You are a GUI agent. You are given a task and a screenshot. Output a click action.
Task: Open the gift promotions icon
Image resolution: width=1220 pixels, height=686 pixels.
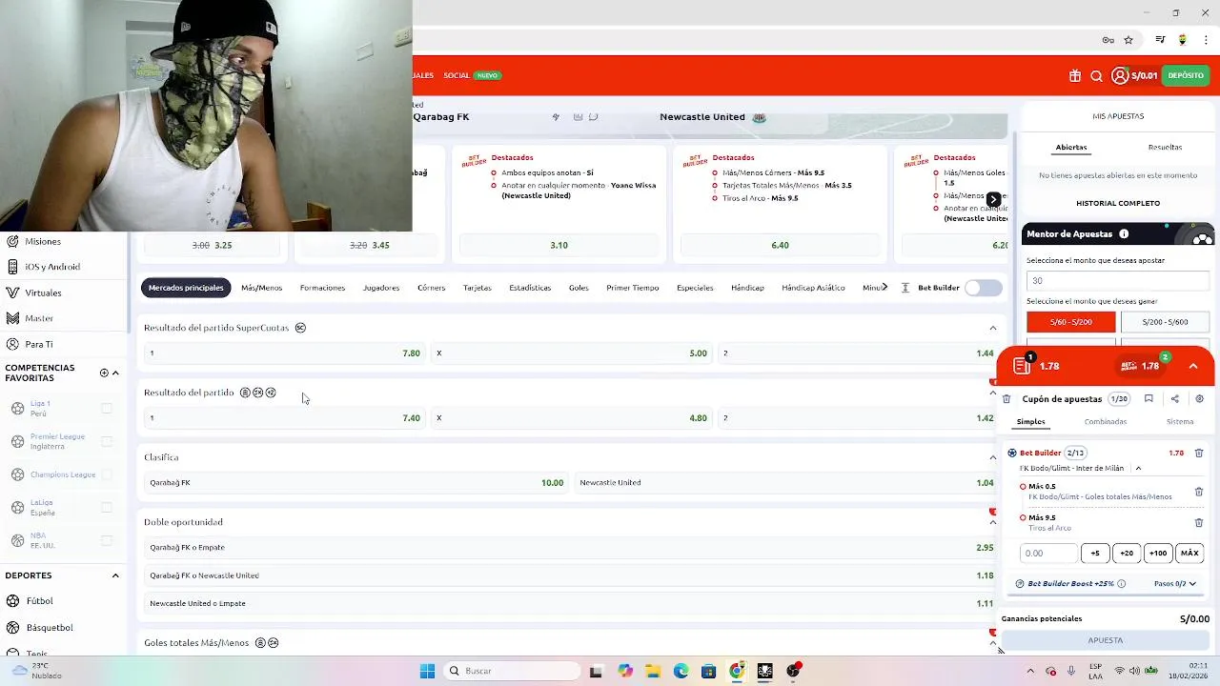pyautogui.click(x=1075, y=76)
